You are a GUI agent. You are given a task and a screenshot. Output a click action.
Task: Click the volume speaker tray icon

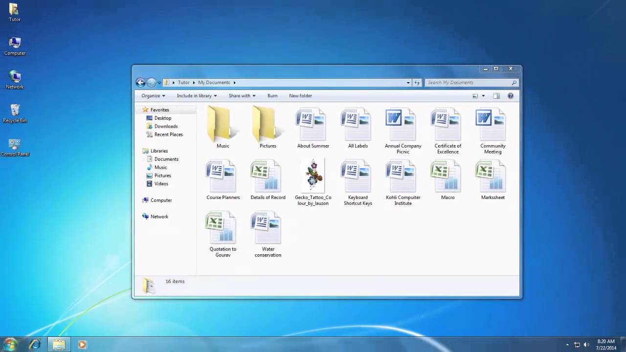pos(587,345)
